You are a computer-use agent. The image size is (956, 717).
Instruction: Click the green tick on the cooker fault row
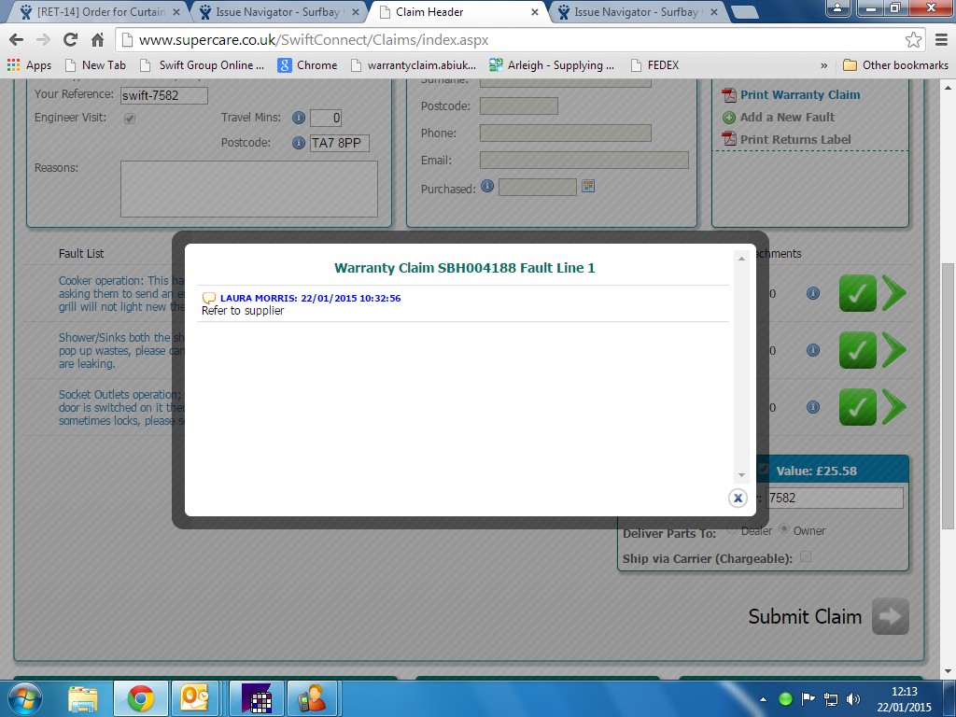(x=857, y=294)
